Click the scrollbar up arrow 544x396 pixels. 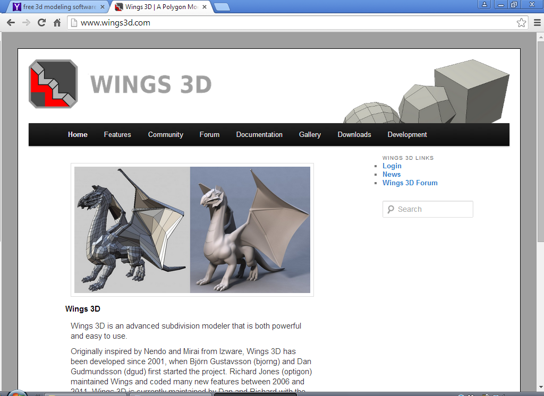pos(540,37)
